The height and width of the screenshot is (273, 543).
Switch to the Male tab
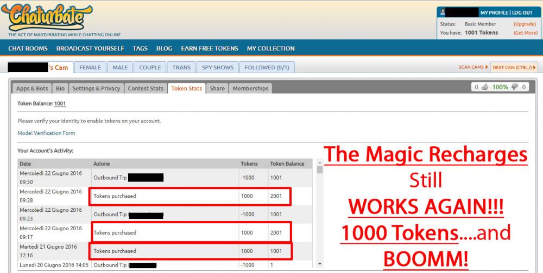pyautogui.click(x=120, y=67)
